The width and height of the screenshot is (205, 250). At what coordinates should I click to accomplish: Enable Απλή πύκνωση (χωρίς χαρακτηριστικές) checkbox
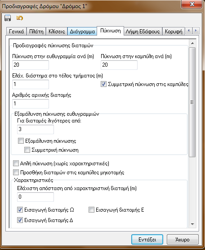[x=16, y=163]
